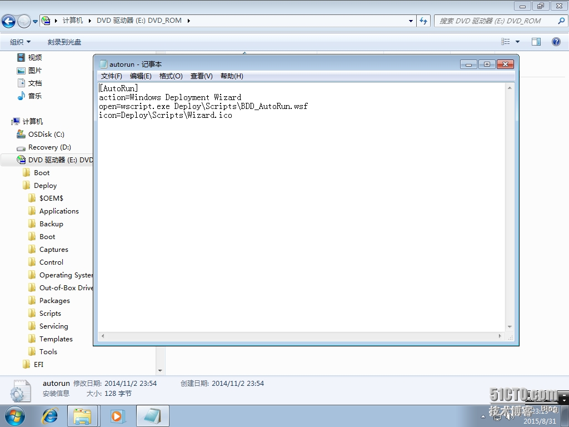Open Notepad 格式(O) menu
Image resolution: width=569 pixels, height=427 pixels.
(x=171, y=76)
